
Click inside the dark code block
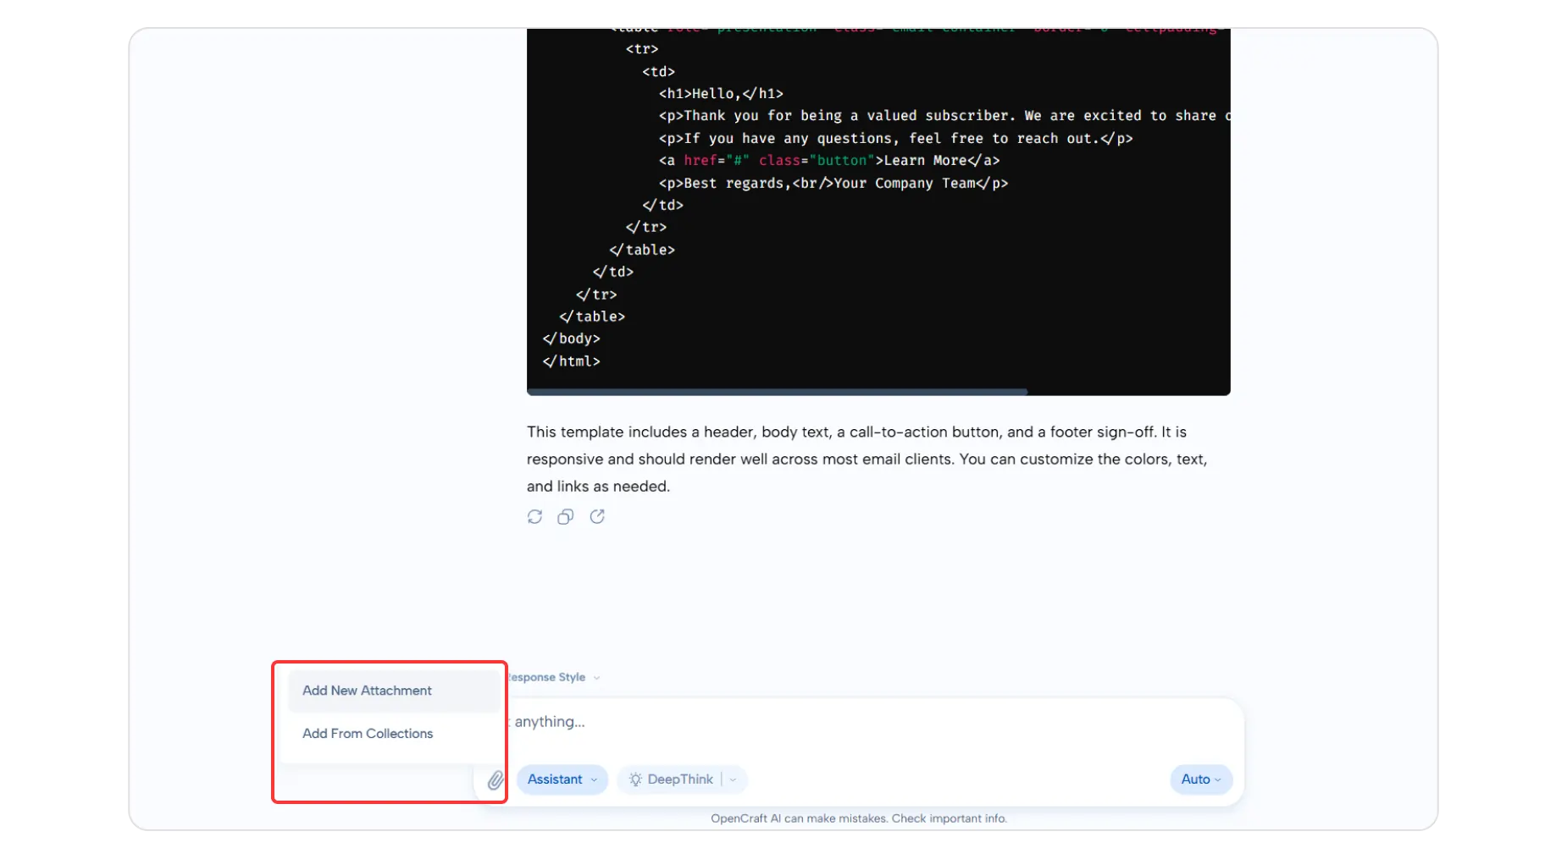pyautogui.click(x=877, y=212)
